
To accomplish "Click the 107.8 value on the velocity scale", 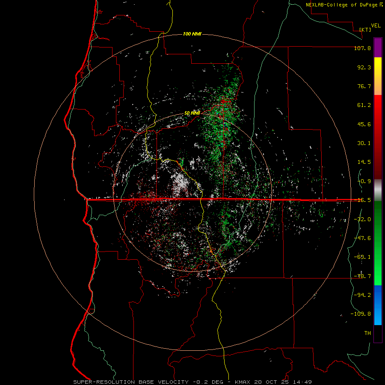I will 362,48.
